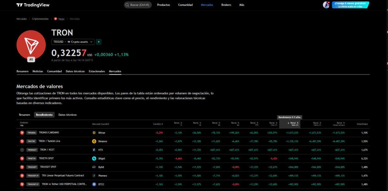
Task: Click the BTCC exchange logo
Action: pyautogui.click(x=94, y=184)
